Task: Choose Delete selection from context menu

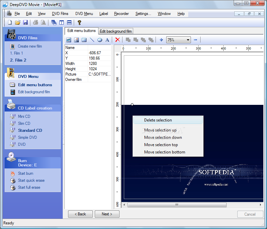Action: click(168, 120)
